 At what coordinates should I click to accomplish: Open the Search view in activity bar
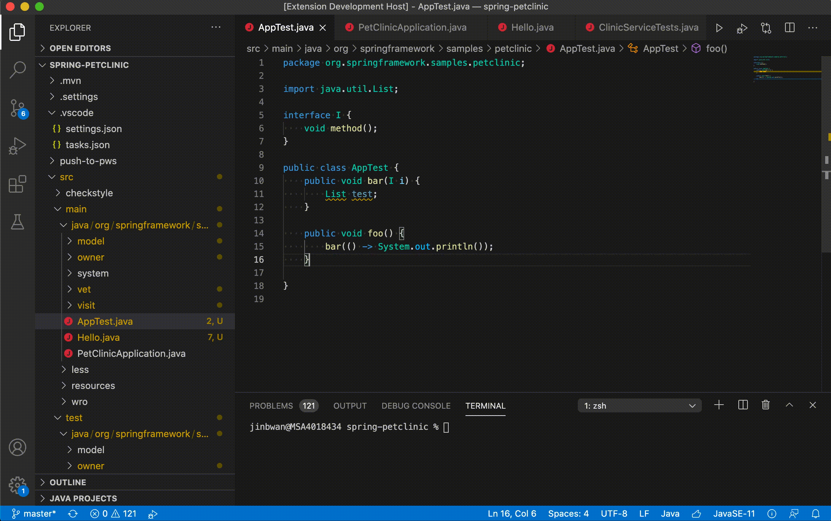17,69
